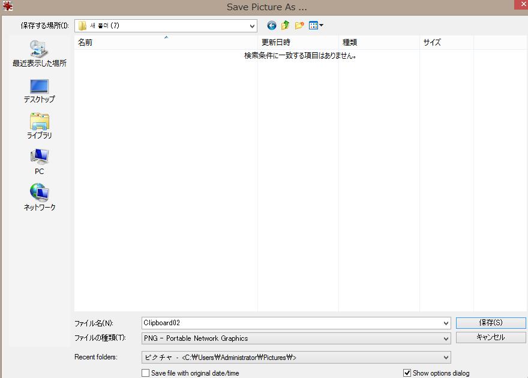Expand the 保存する場所 folder dropdown

[252, 26]
